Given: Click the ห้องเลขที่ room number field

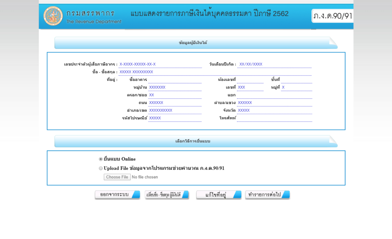Looking at the screenshot, I should coord(250,80).
